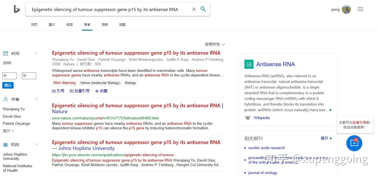Click author Andrew P Feinberg in first result
Viewport: 377px width, 176px height.
[208, 60]
